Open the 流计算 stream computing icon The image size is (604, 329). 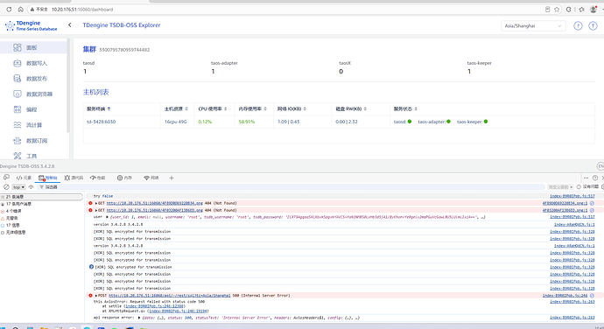tap(17, 125)
